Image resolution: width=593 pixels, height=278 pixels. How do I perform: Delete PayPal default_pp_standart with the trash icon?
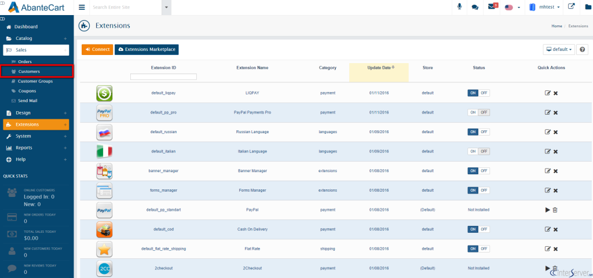click(x=555, y=210)
